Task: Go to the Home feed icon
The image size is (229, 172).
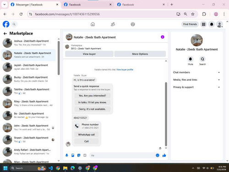Action: pyautogui.click(x=93, y=24)
